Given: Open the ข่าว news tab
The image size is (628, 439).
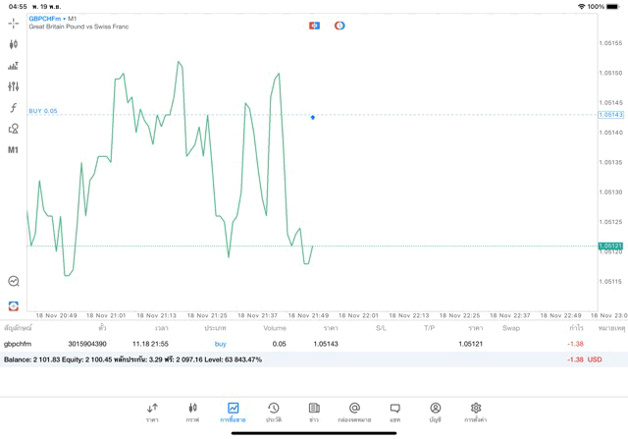Looking at the screenshot, I should click(314, 412).
